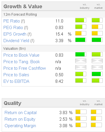Click the Operating Margin link
Screen dimensions: 105x132
pyautogui.click(x=20, y=126)
